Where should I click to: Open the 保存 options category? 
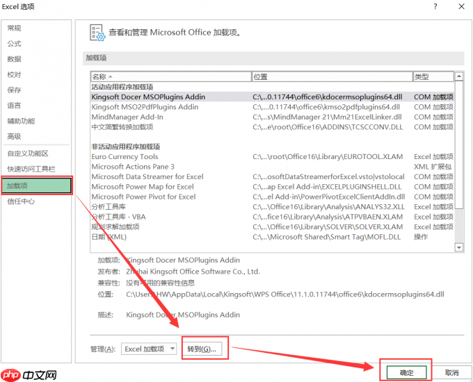(x=14, y=90)
